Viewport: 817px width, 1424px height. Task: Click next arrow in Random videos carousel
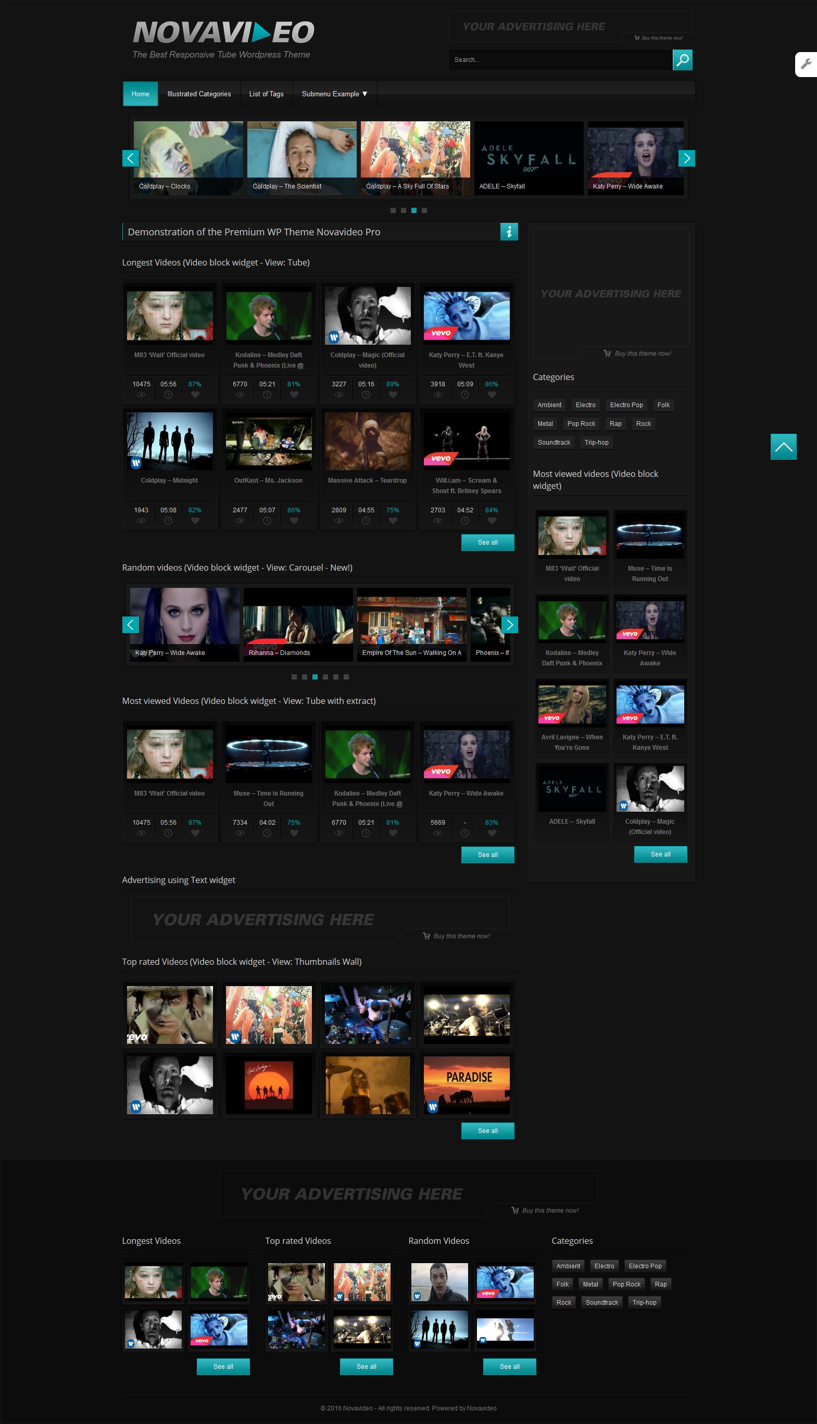click(x=509, y=624)
